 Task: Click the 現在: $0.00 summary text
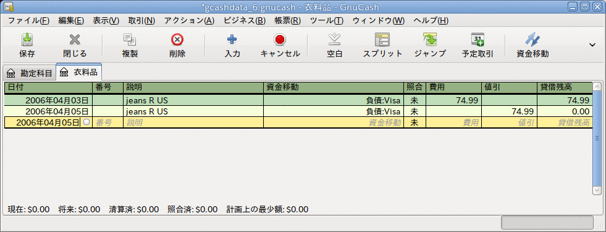[x=28, y=210]
